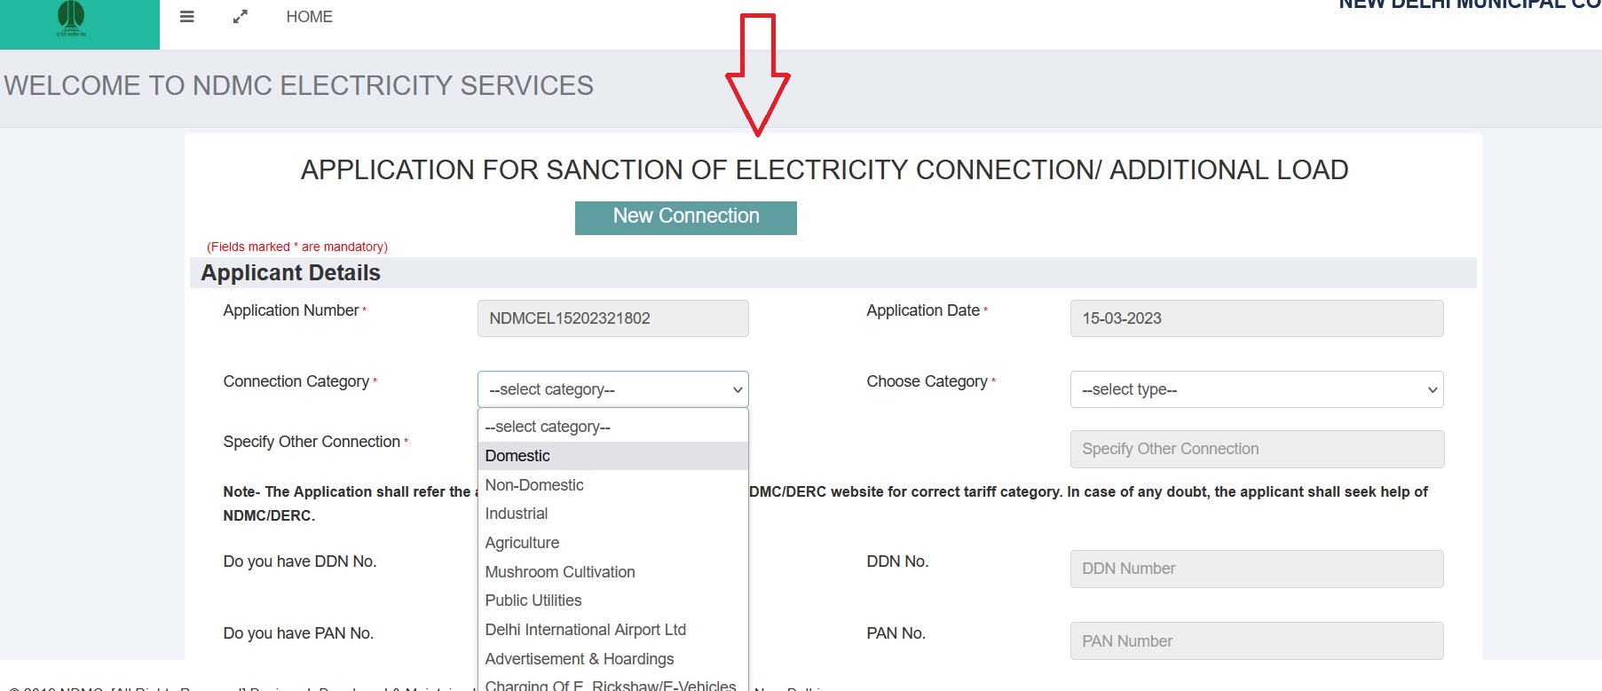Pick the Industrial category option
The height and width of the screenshot is (691, 1602).
[517, 514]
